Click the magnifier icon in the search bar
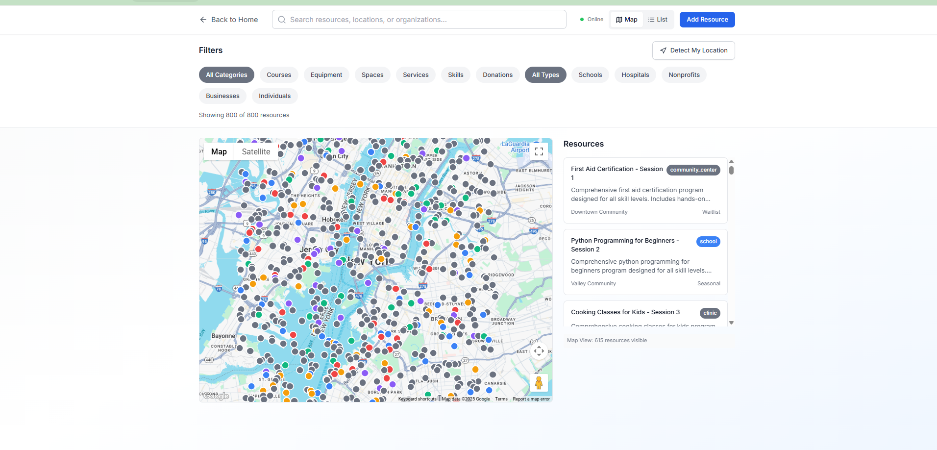This screenshot has width=937, height=450. coord(282,20)
